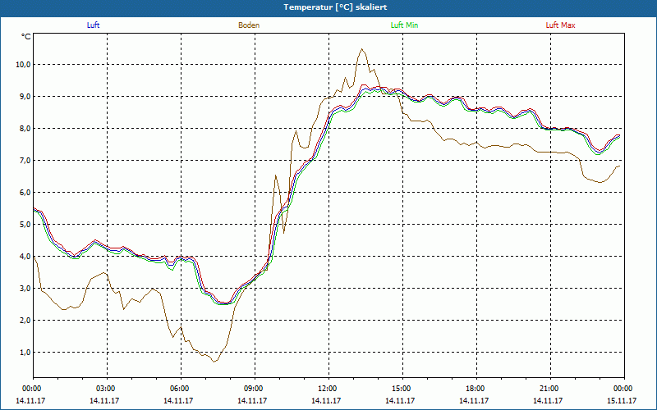
Task: Click the '4,0' y-axis value
Action: pos(25,256)
